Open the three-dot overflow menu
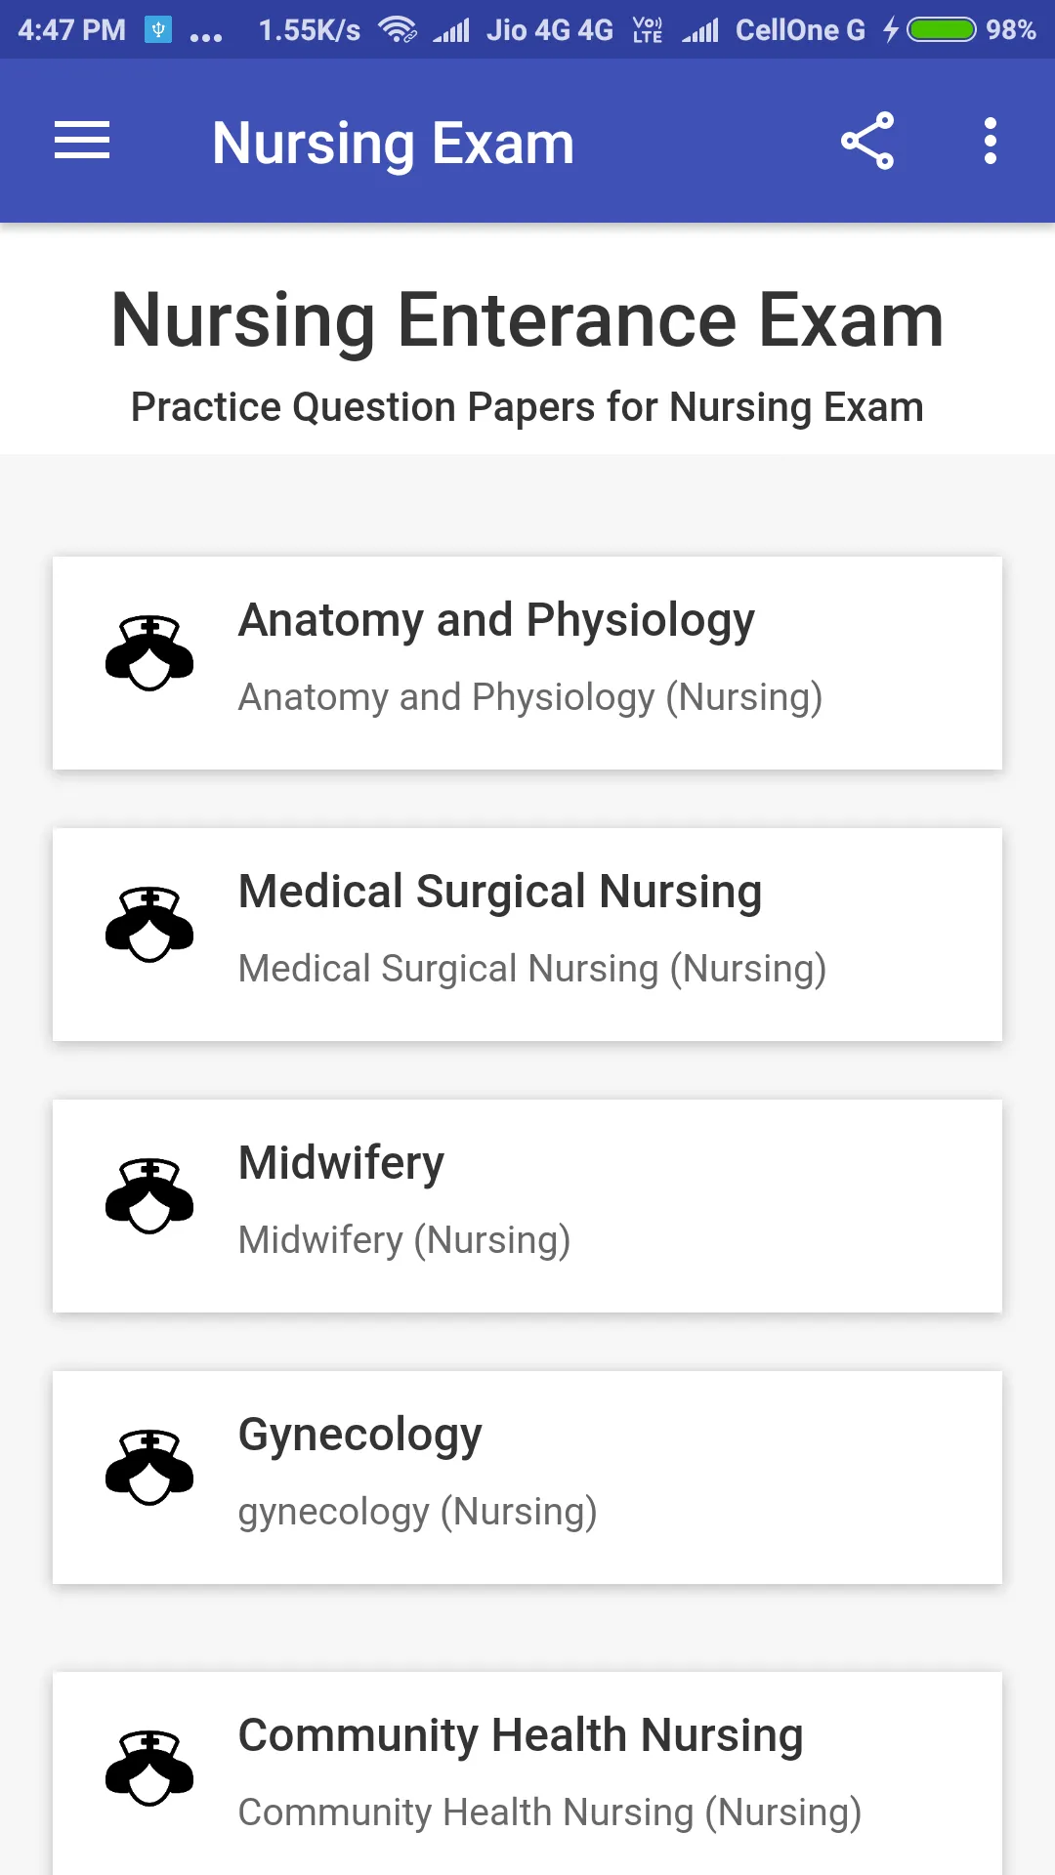The image size is (1055, 1875). [991, 141]
